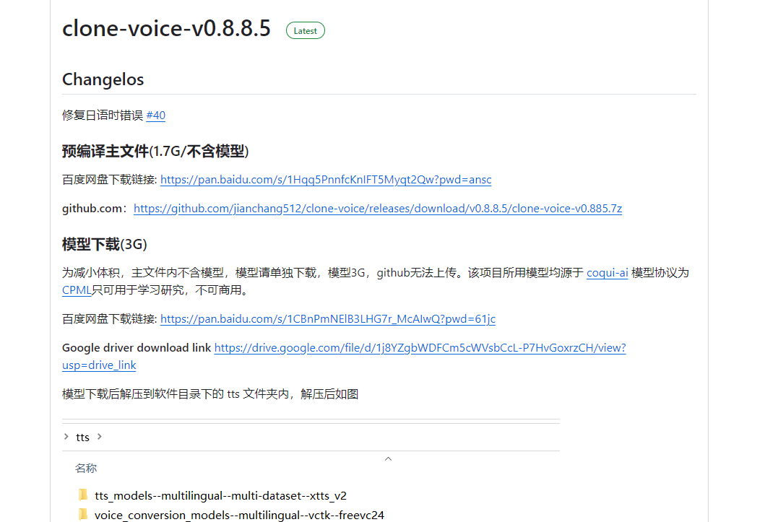Click the tts breadcrumb folder name

pyautogui.click(x=82, y=438)
